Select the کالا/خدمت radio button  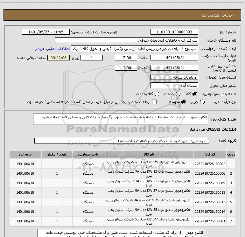157,94
